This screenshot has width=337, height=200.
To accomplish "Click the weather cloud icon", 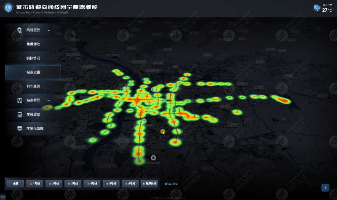I will 316,8.
